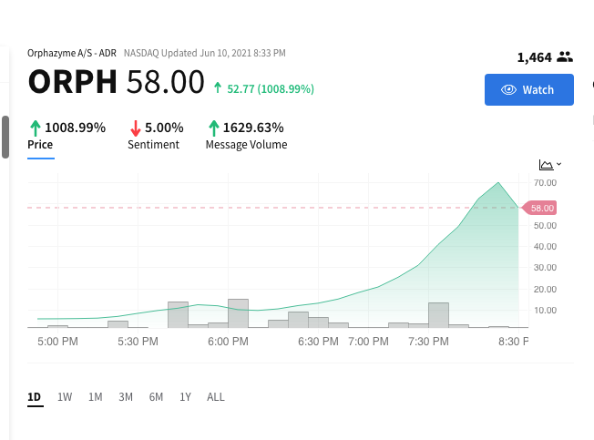
Task: Expand chart type dropdown chevron
Action: 558,164
